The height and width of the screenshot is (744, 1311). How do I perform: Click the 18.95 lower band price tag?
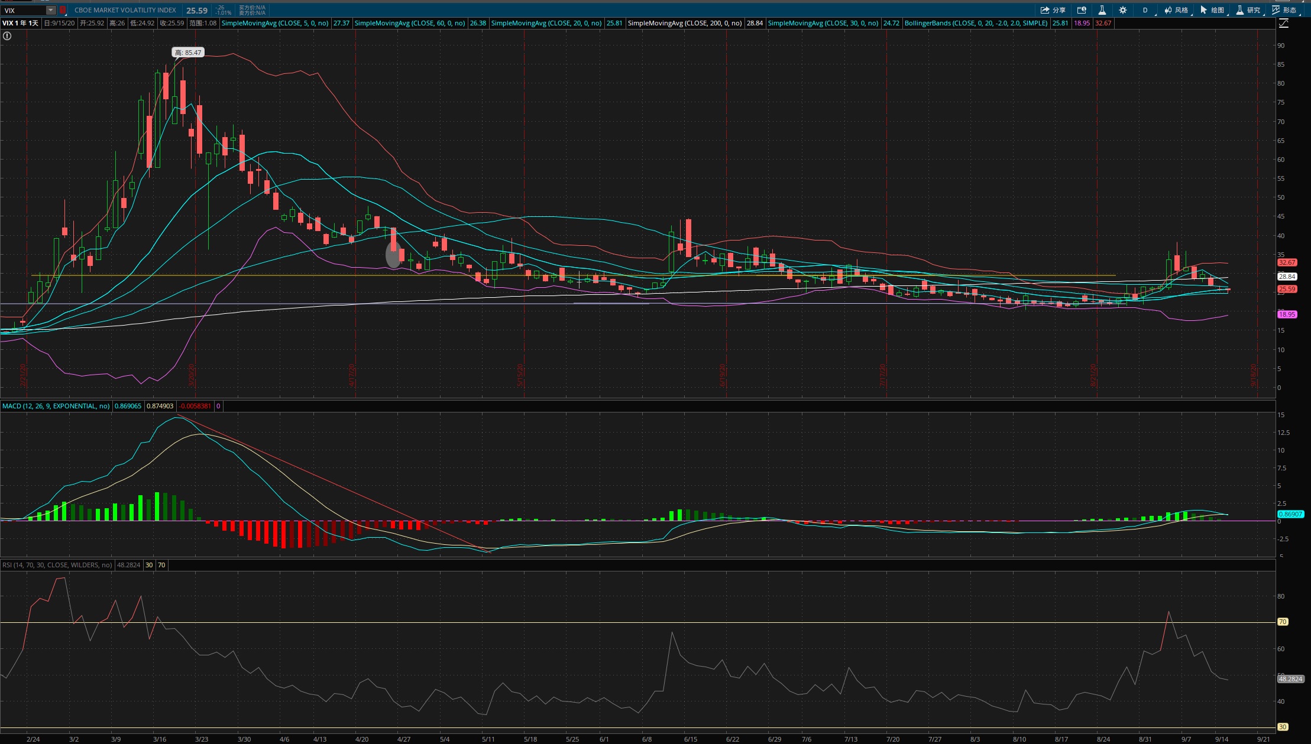click(1287, 314)
